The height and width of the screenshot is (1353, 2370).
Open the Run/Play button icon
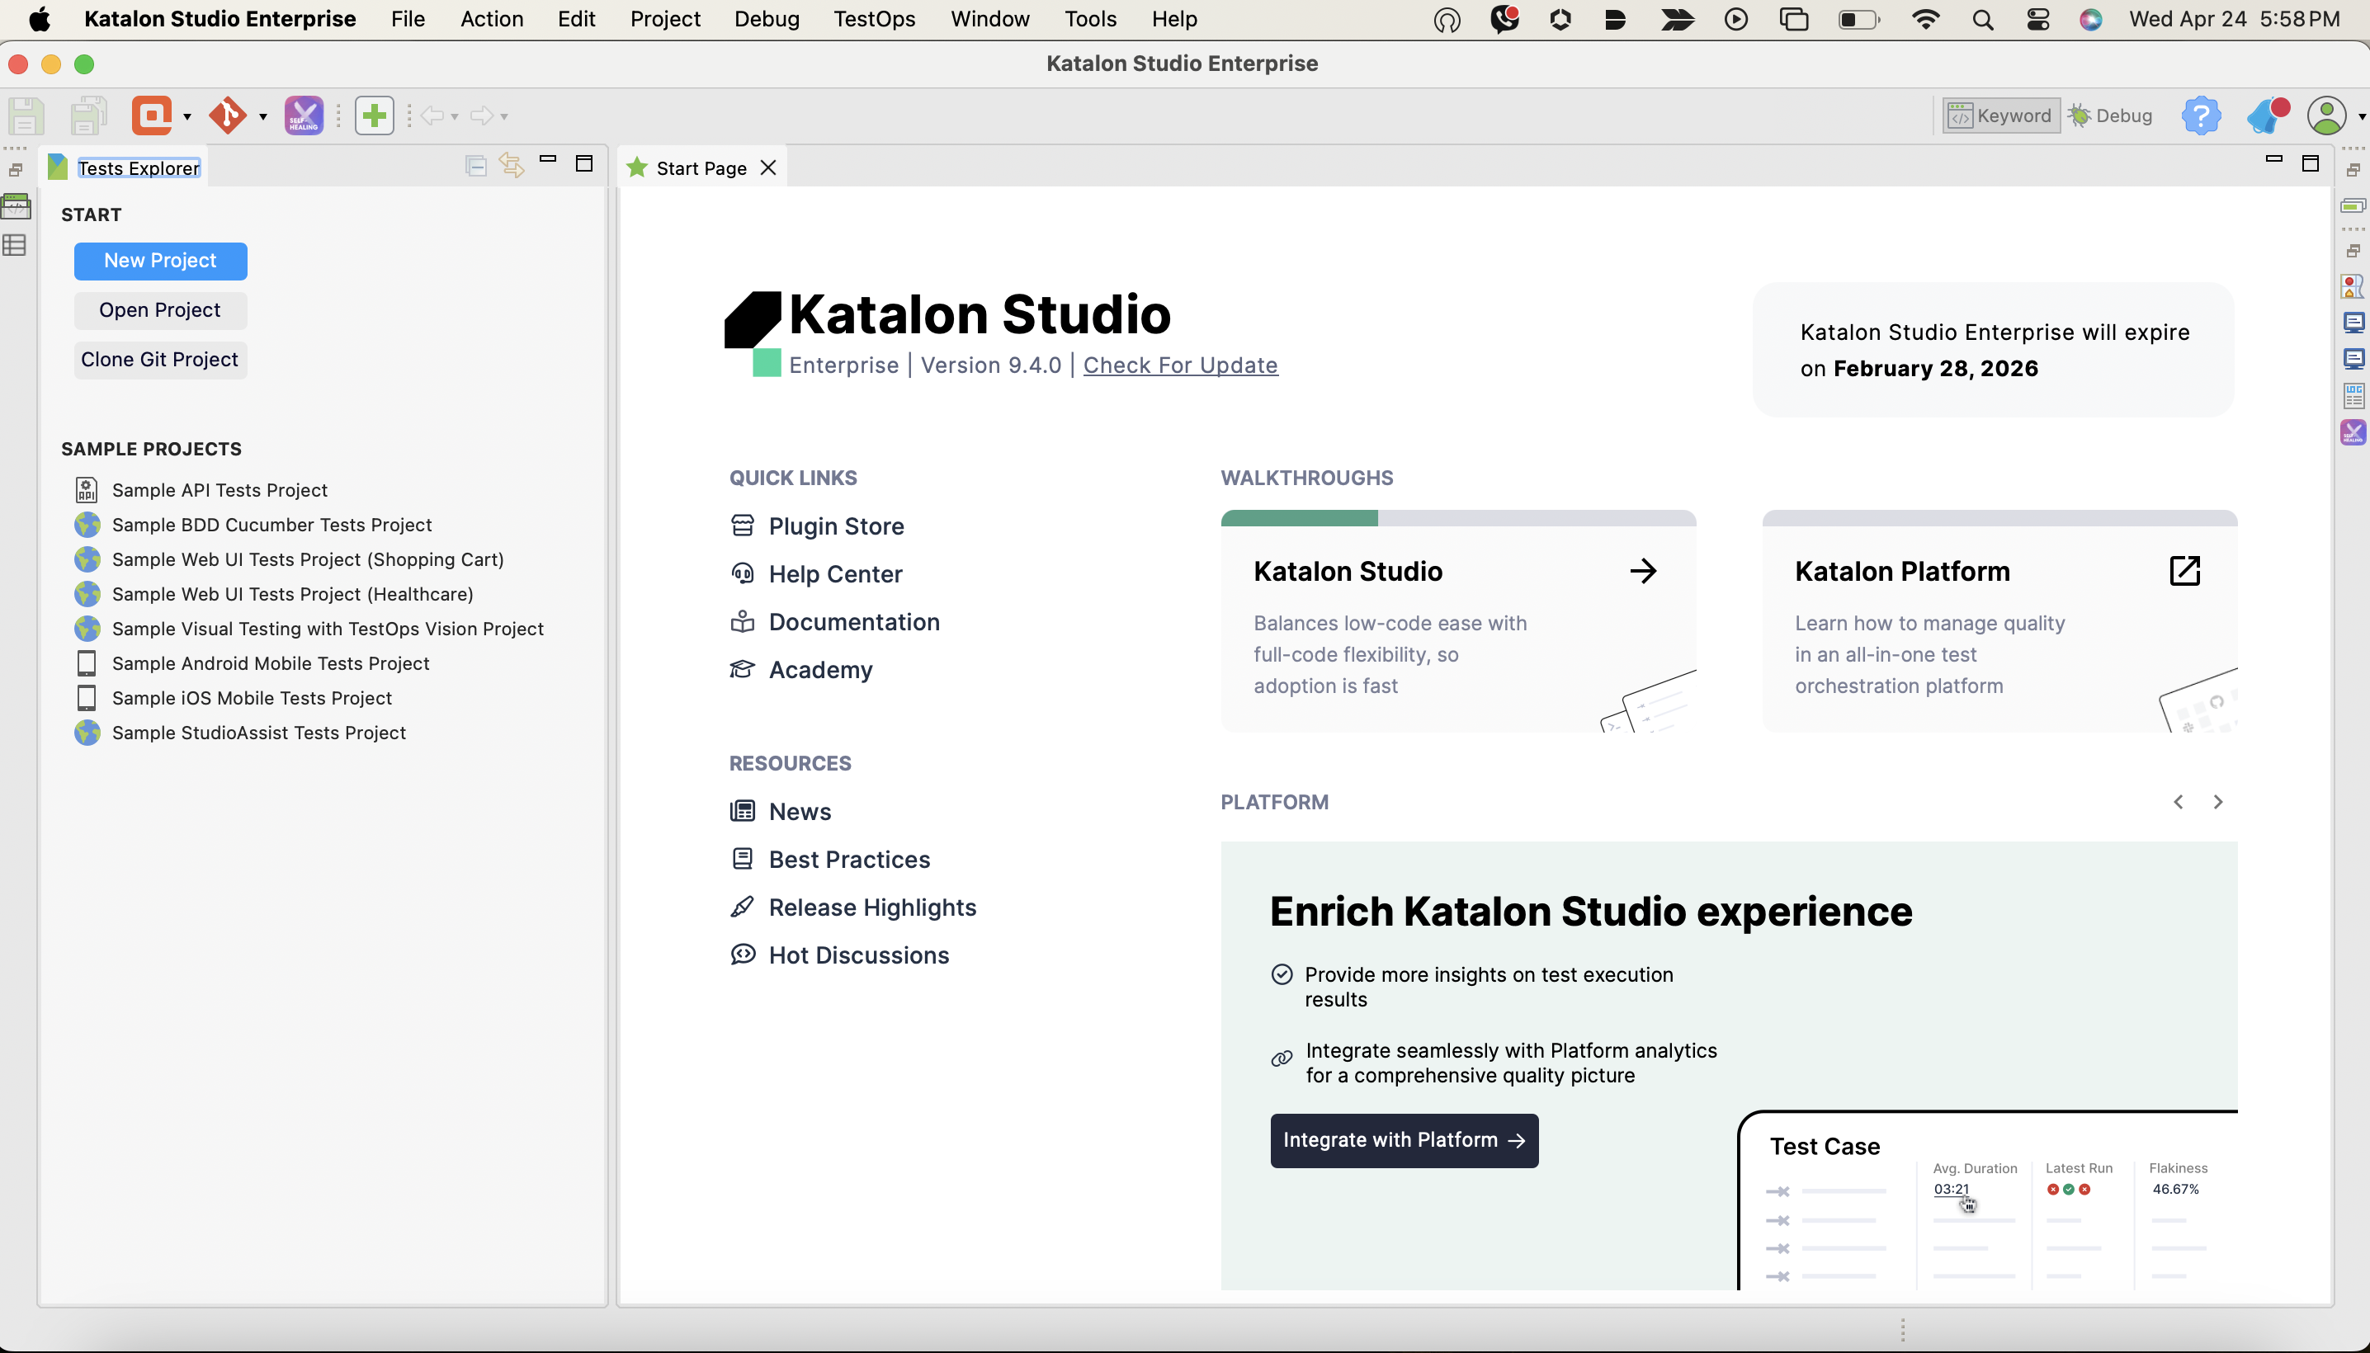point(1735,18)
